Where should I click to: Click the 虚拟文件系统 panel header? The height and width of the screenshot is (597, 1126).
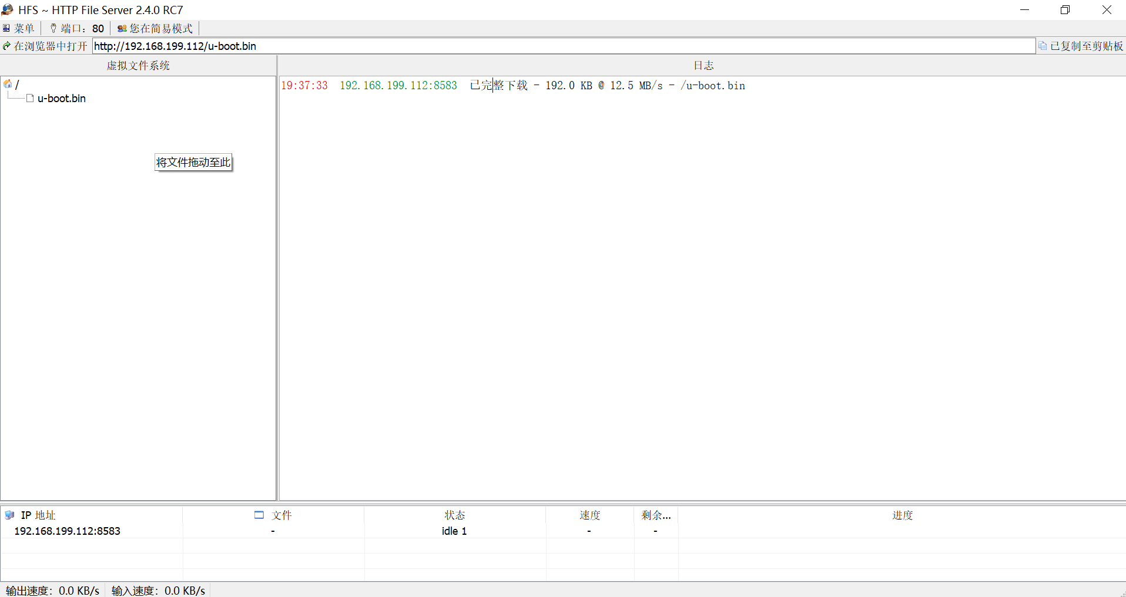(138, 66)
